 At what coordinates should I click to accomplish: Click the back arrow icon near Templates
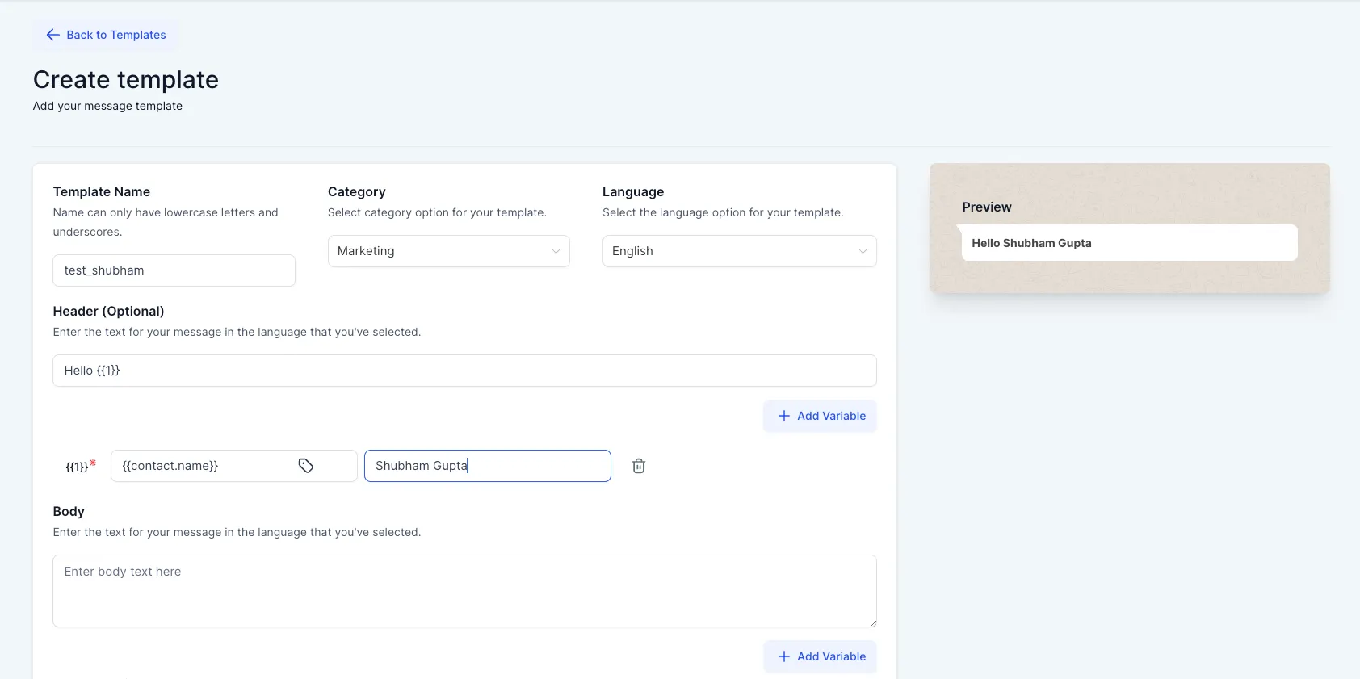[53, 35]
